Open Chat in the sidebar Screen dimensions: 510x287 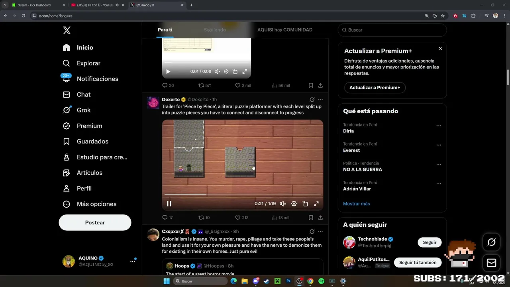pos(76,94)
